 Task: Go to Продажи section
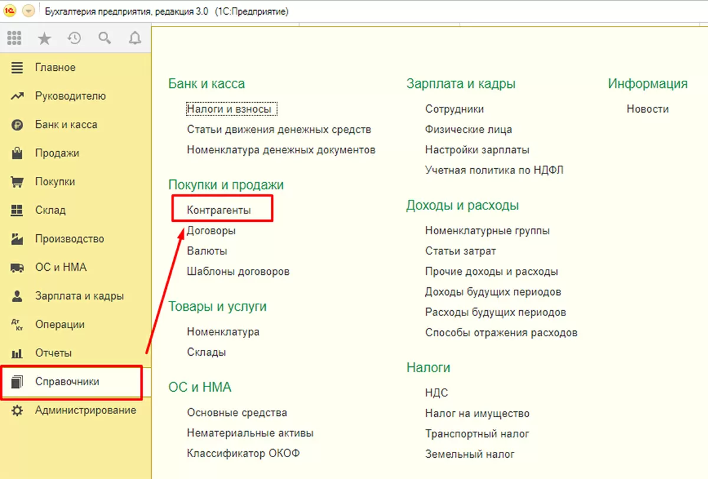pyautogui.click(x=57, y=153)
